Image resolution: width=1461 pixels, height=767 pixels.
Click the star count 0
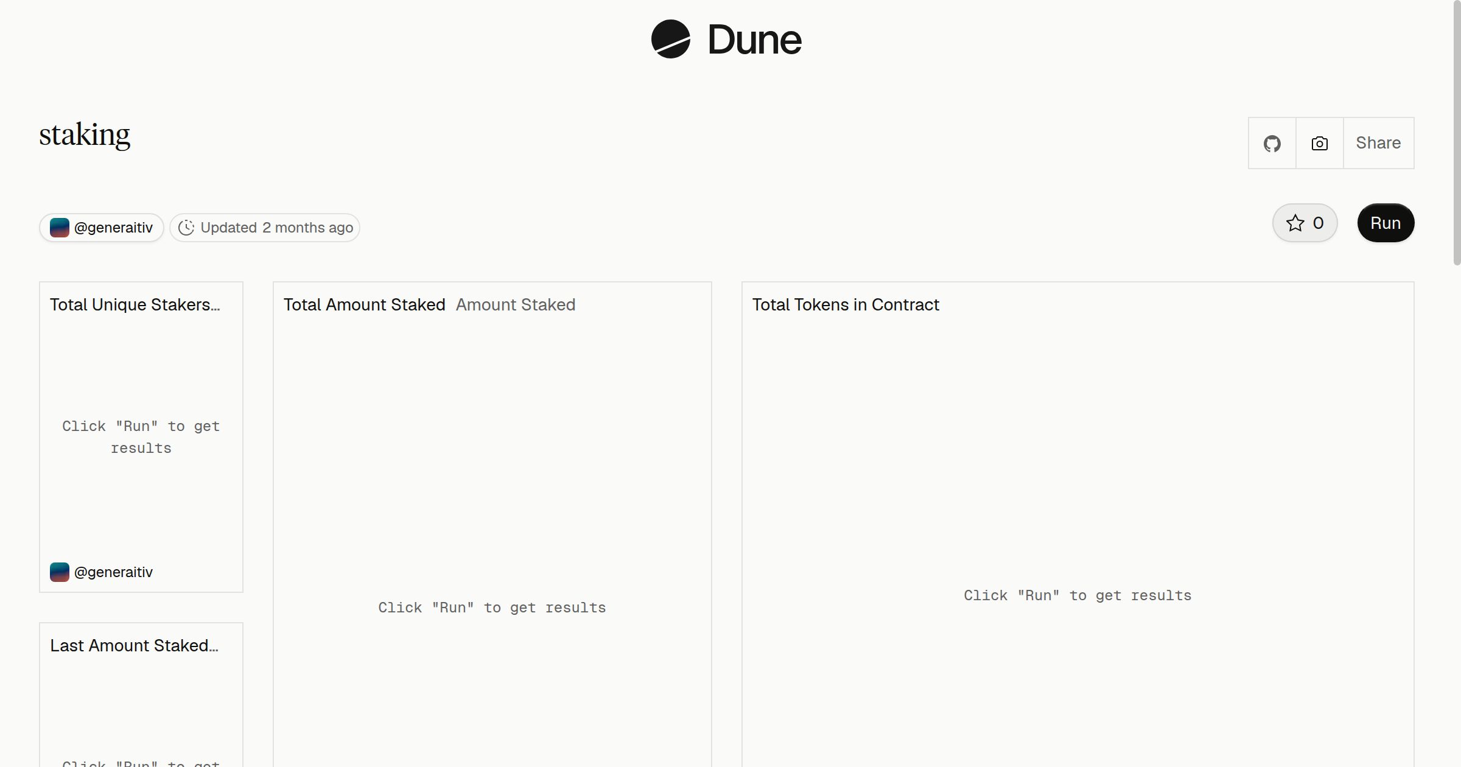pos(1318,223)
